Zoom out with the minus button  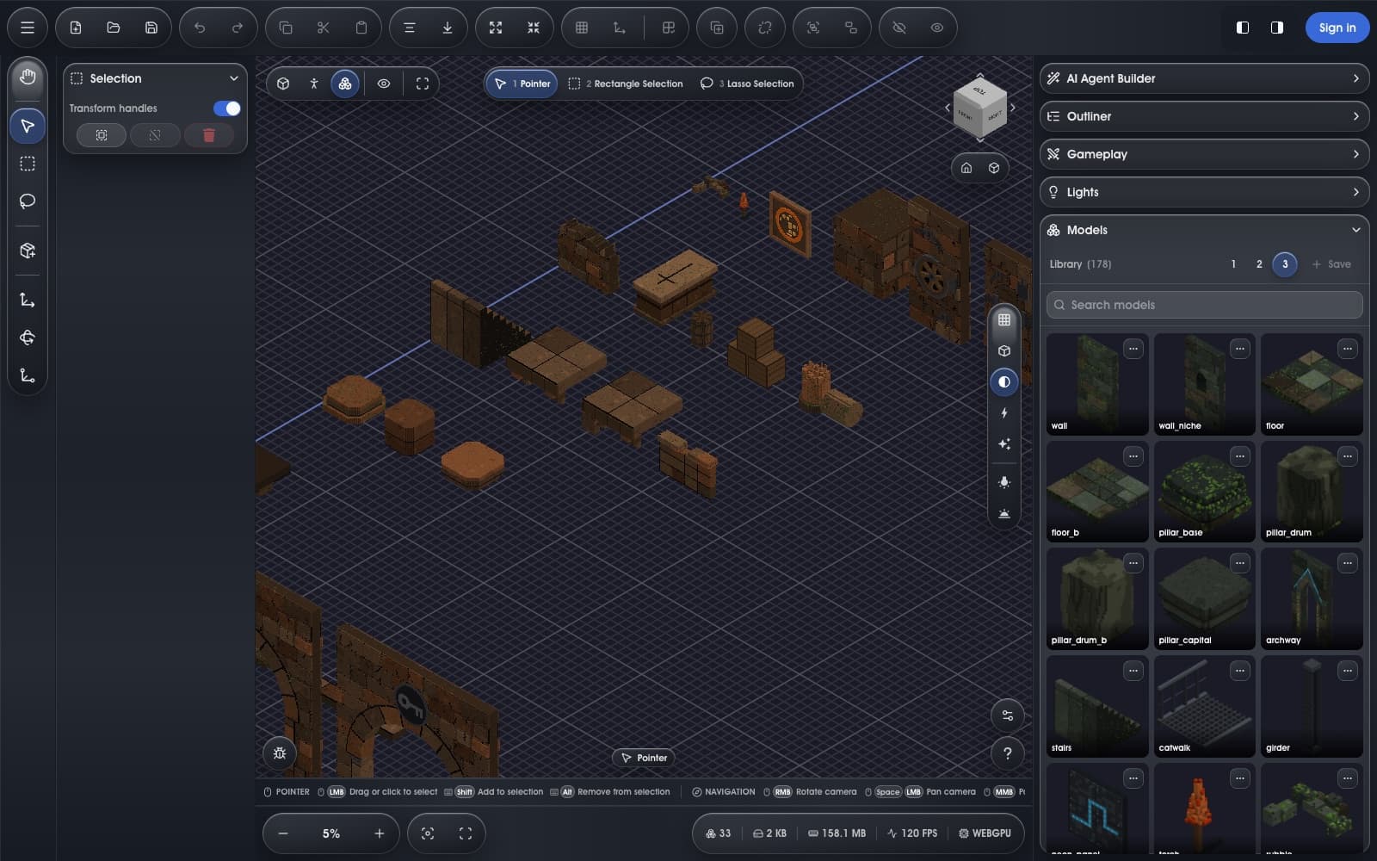283,833
